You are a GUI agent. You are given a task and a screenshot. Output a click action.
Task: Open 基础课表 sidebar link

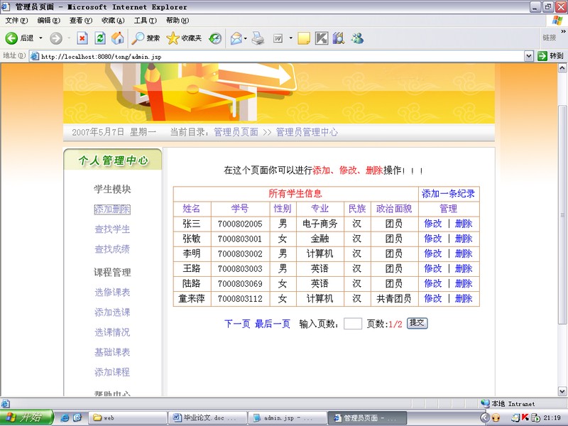tap(112, 352)
